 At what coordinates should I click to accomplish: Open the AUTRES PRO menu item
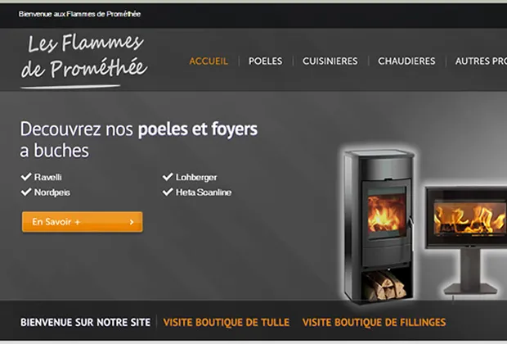pyautogui.click(x=481, y=61)
